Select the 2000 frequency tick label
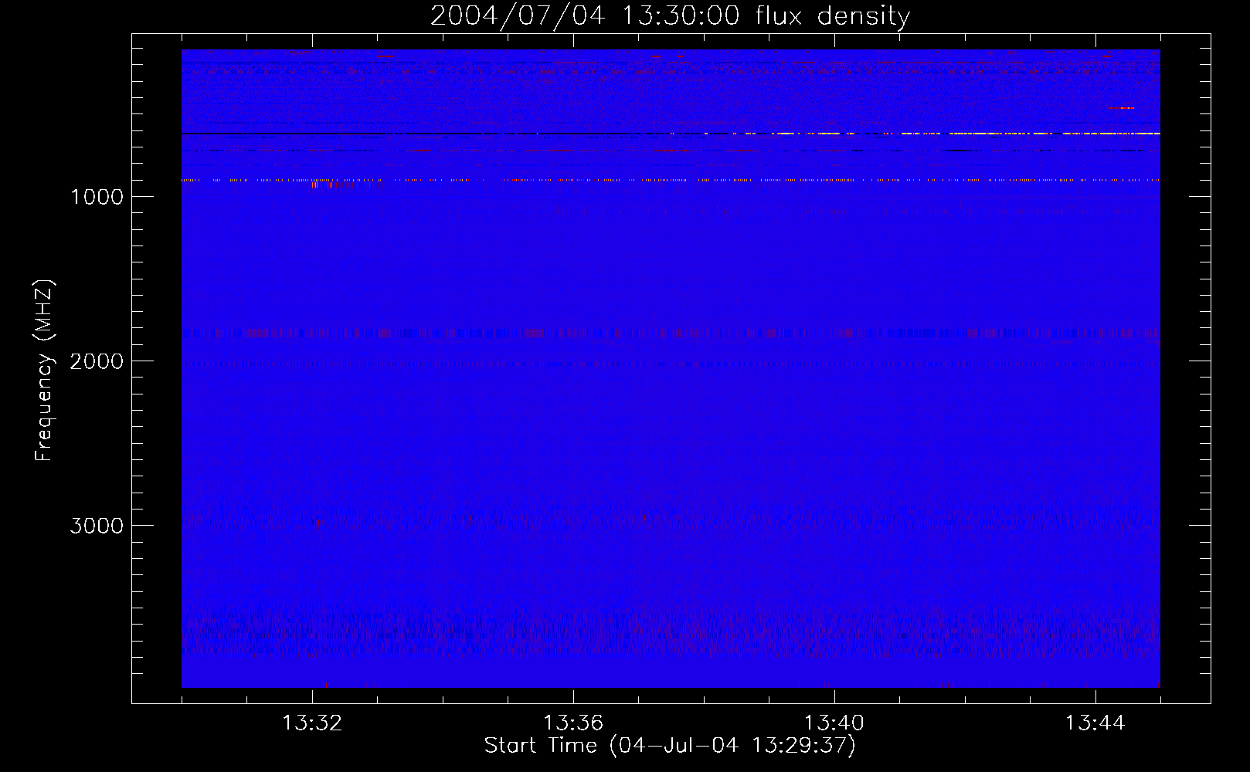 click(97, 361)
